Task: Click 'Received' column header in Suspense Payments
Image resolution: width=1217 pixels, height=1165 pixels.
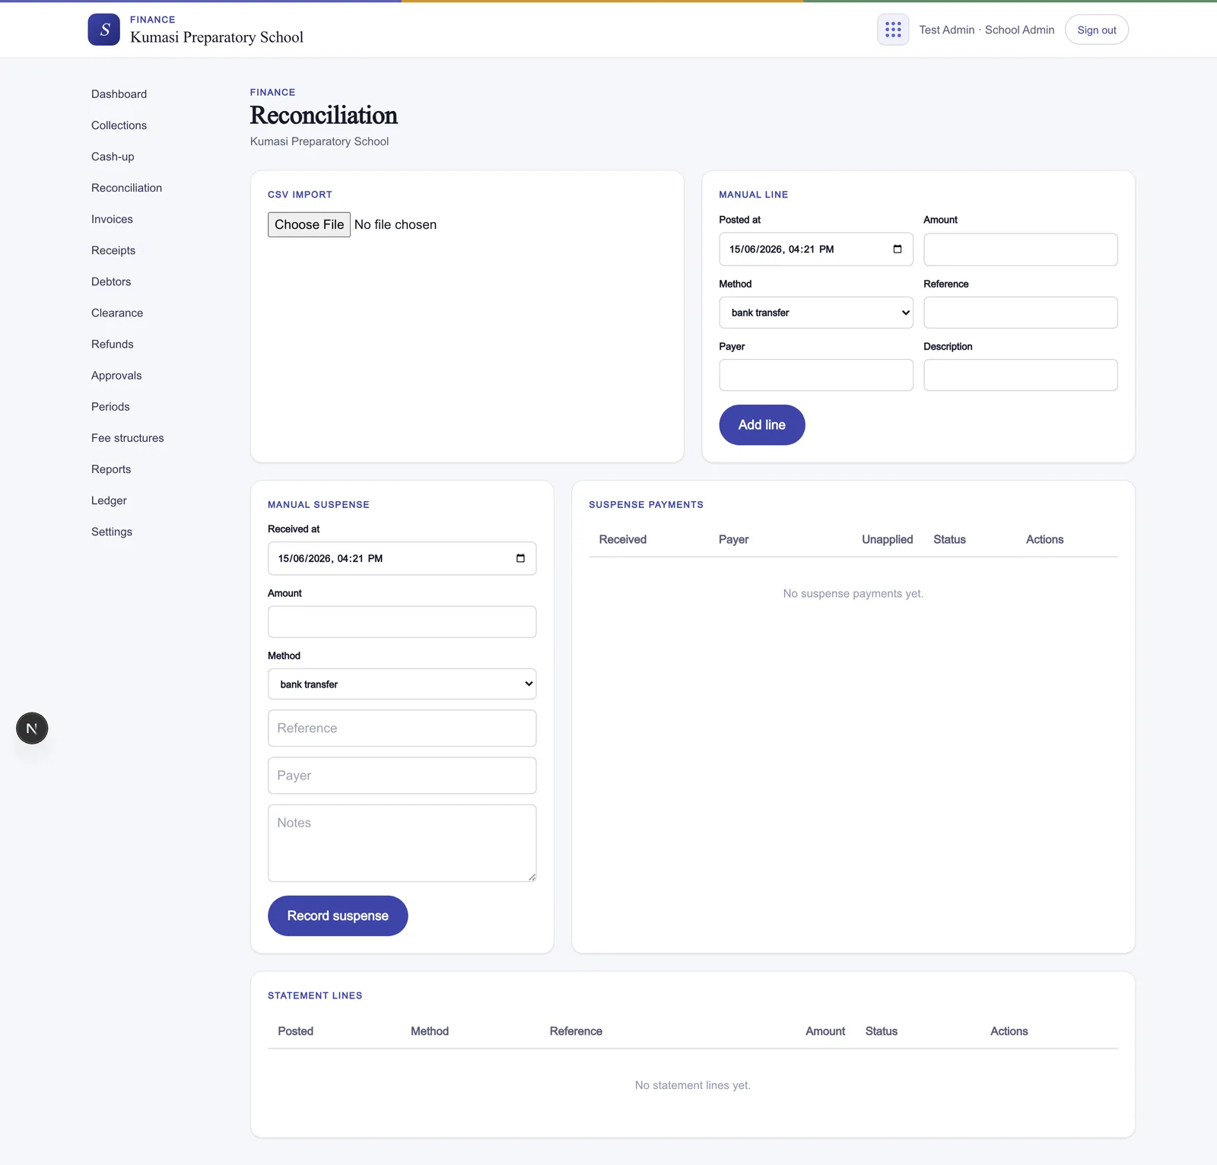Action: pos(623,539)
